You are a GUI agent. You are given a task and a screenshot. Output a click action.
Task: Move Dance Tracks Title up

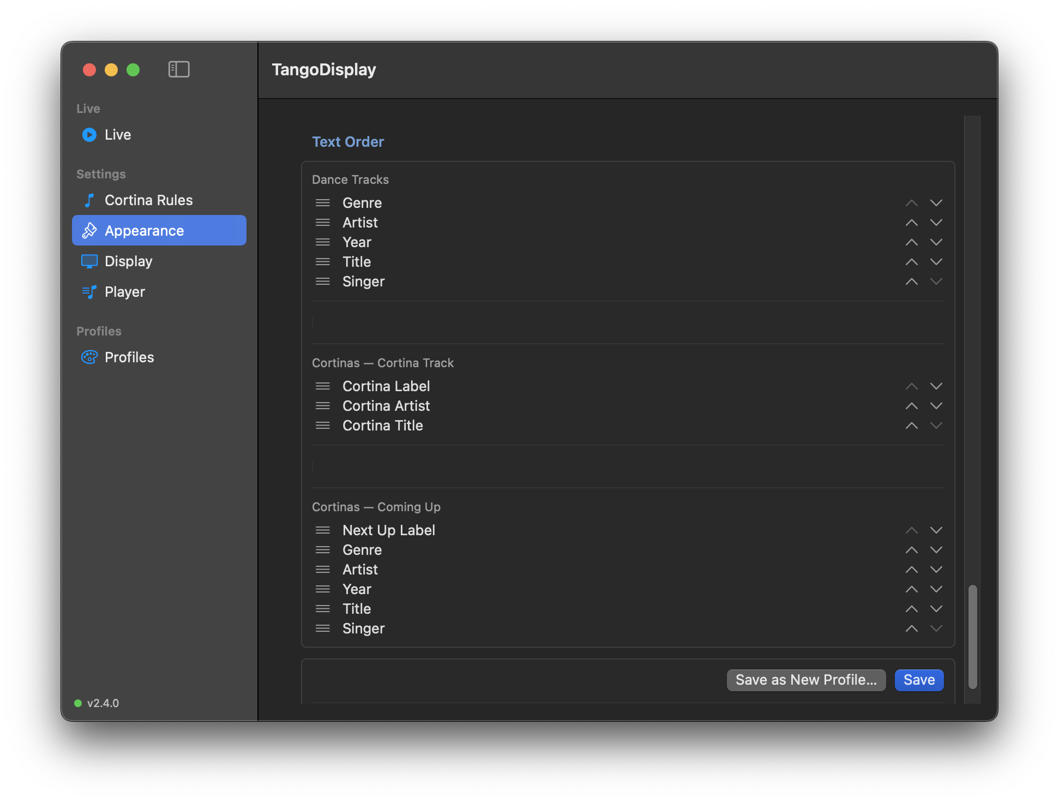(911, 262)
